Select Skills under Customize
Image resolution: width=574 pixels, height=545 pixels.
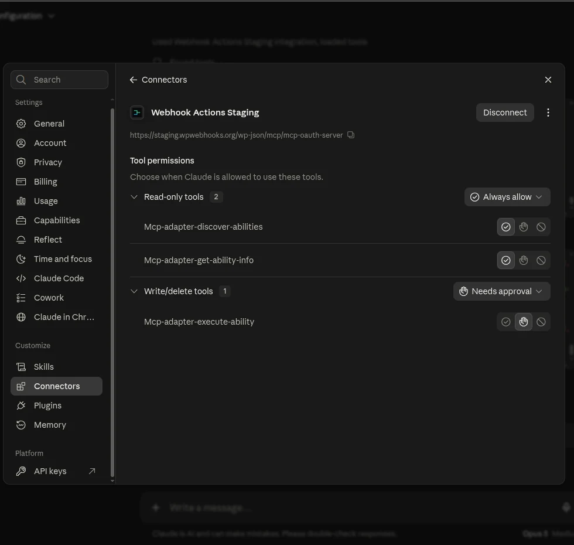pos(56,367)
